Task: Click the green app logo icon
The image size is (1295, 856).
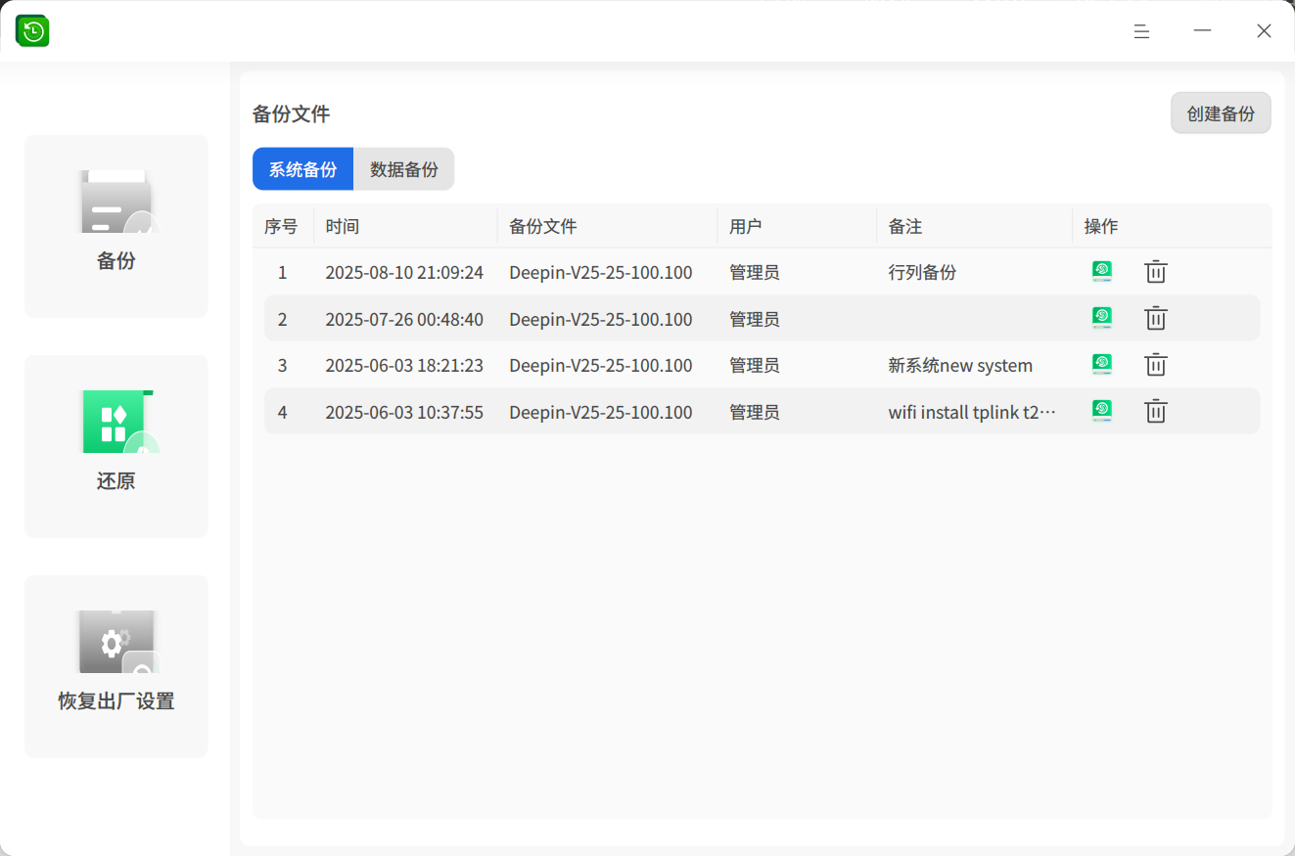Action: [32, 31]
